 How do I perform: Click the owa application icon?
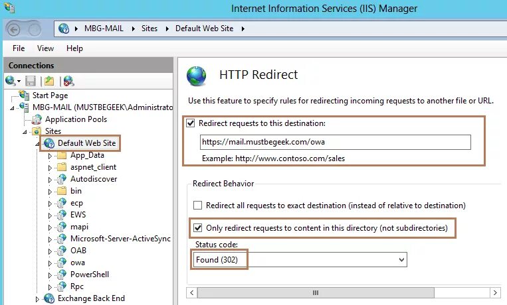[61, 263]
